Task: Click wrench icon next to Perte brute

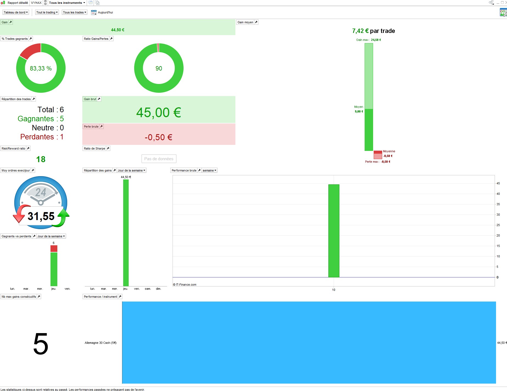Action: (102, 126)
